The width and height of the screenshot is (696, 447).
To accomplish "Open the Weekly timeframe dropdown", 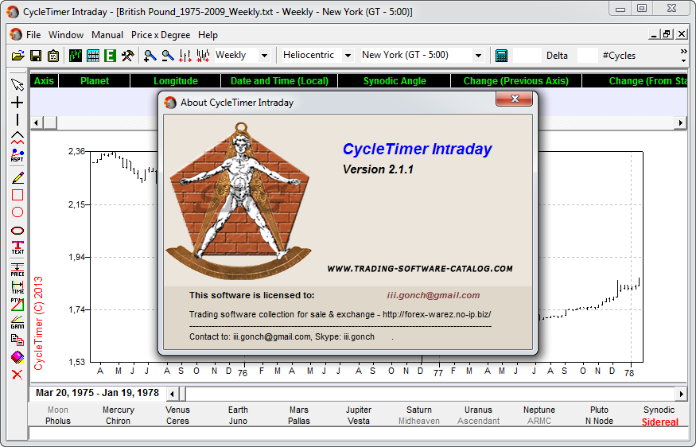I will coord(264,56).
